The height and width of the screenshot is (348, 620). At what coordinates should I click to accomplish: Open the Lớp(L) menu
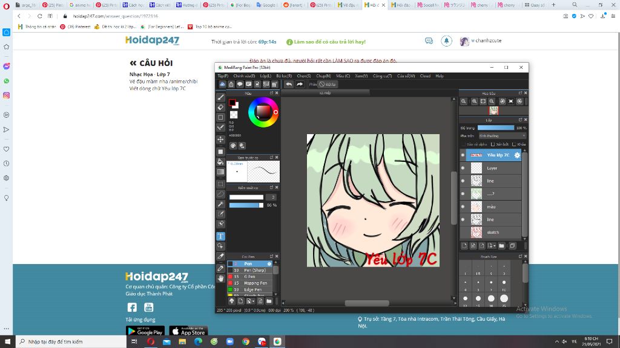coord(265,76)
